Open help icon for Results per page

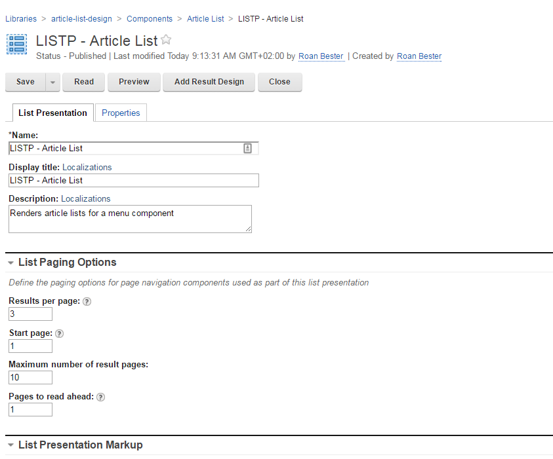87,302
